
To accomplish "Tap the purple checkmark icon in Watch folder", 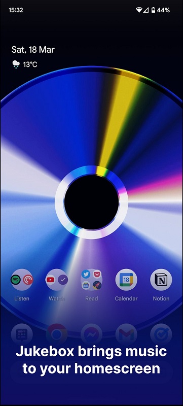I will point(62,280).
